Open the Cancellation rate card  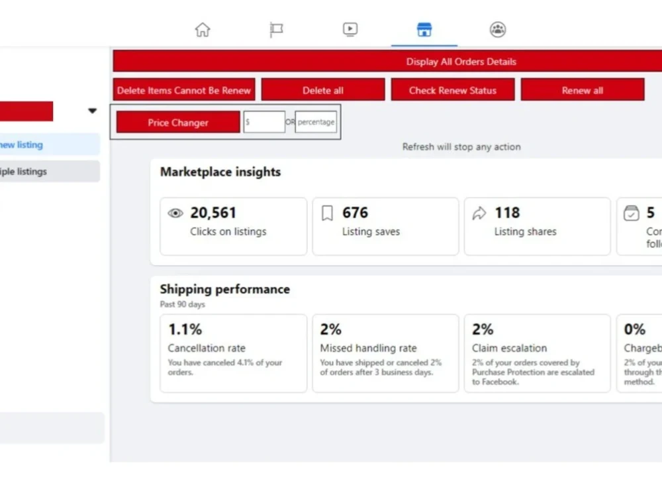coord(234,353)
